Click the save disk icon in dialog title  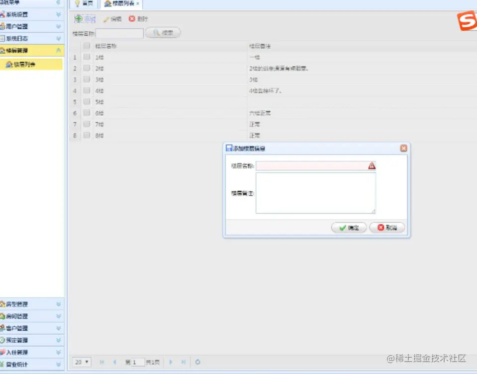[229, 148]
